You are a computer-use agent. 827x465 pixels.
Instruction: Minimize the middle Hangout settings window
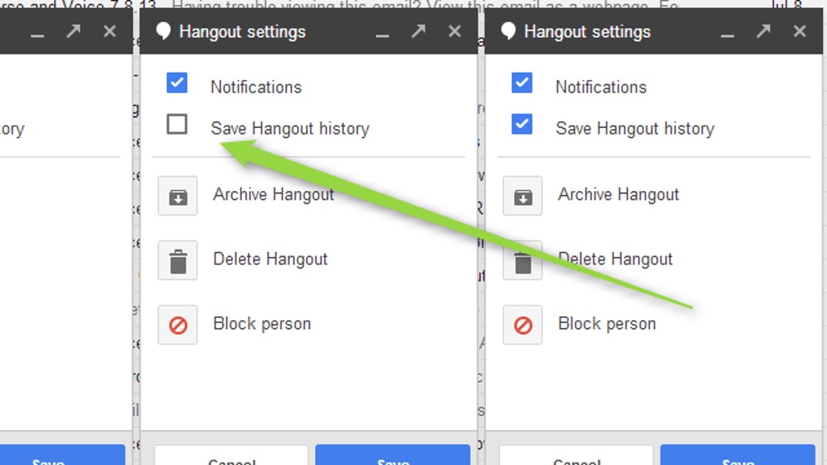pyautogui.click(x=382, y=34)
